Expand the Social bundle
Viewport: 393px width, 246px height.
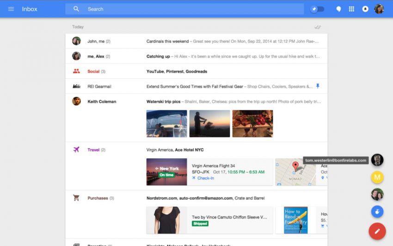pos(93,71)
